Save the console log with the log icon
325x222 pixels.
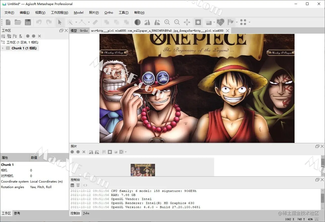coord(72,185)
